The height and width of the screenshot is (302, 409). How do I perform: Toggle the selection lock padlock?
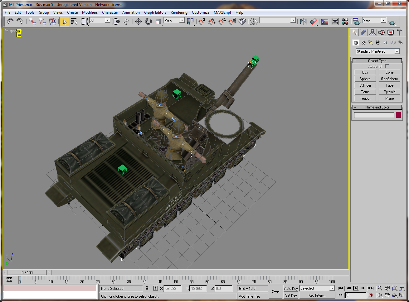coord(147,288)
